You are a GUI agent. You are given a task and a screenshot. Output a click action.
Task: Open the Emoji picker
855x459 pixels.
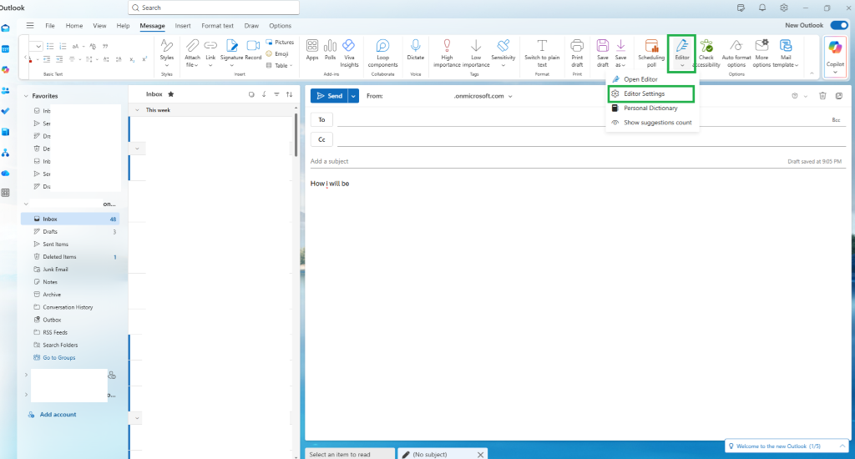(277, 54)
